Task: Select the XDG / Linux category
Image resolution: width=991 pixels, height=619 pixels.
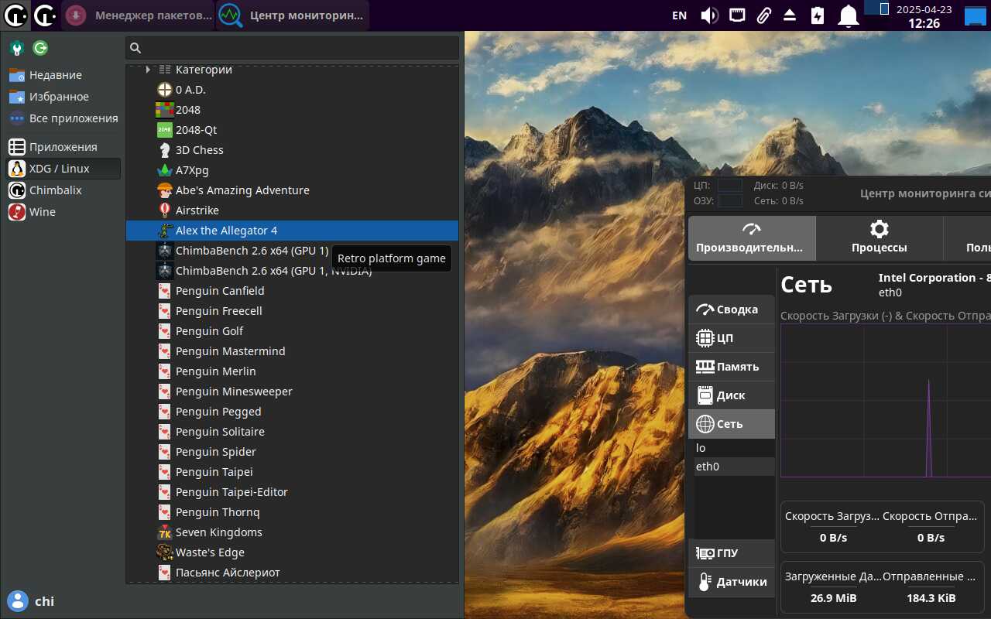Action: point(63,169)
